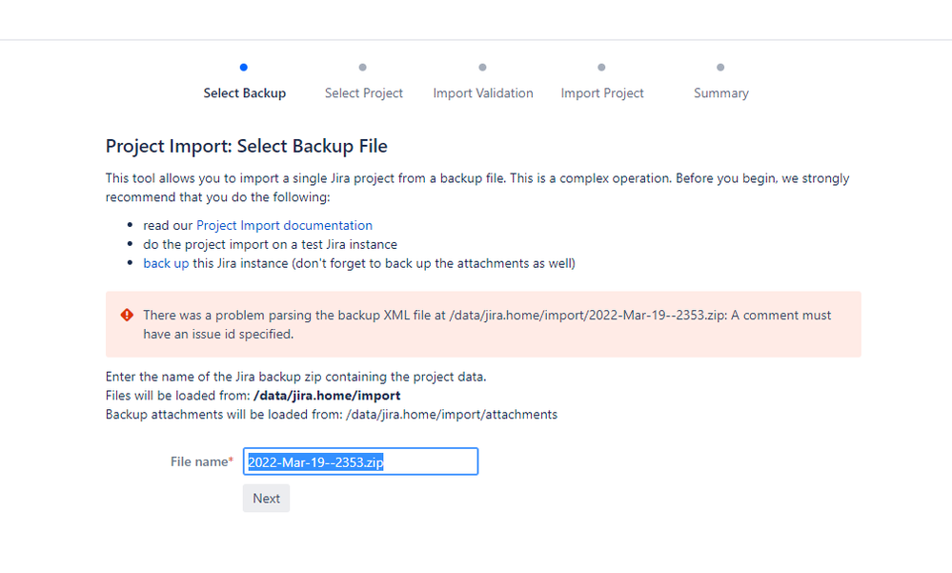Select the Select Project step label
This screenshot has width=952, height=573.
click(364, 93)
